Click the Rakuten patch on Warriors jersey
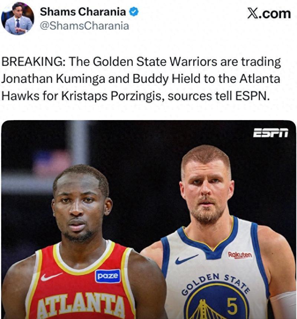This screenshot has width=297, height=319. (x=240, y=255)
